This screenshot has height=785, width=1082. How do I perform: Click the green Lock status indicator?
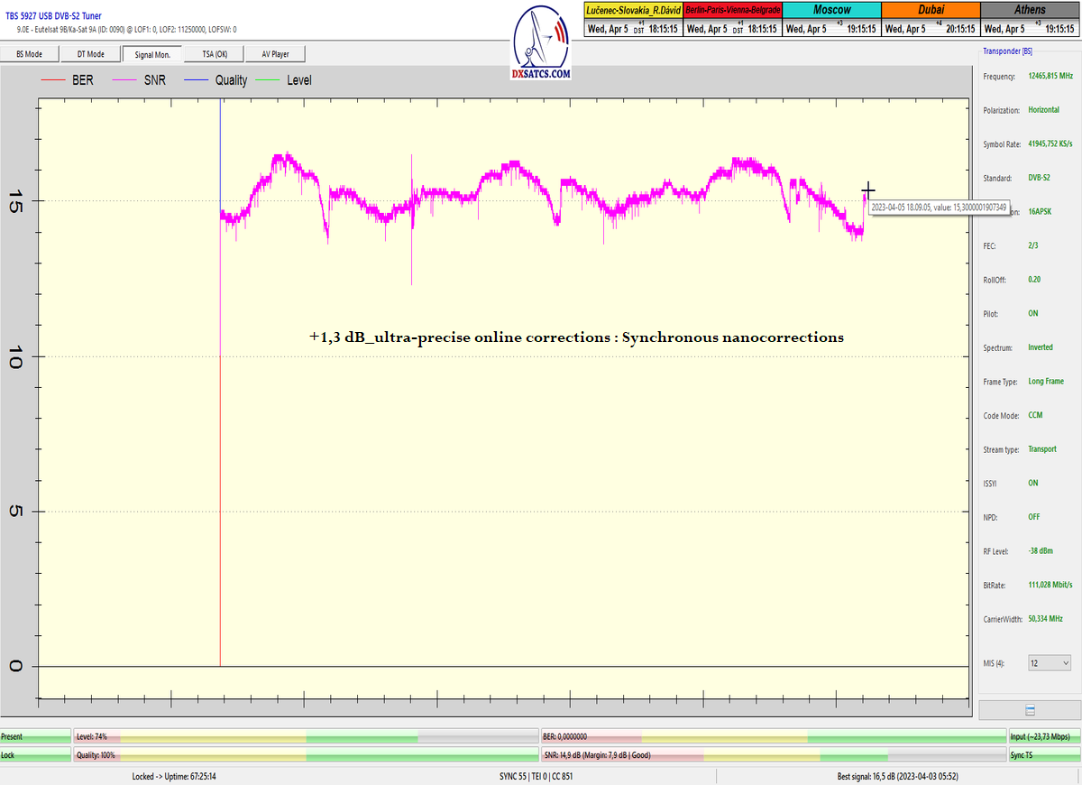[35, 755]
